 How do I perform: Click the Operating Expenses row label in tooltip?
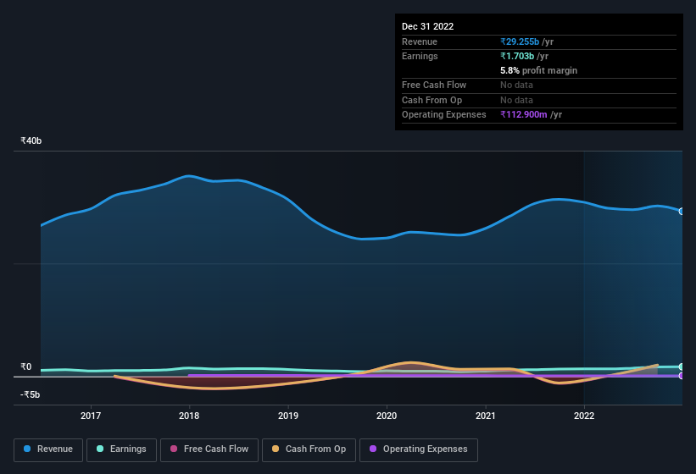tap(444, 114)
